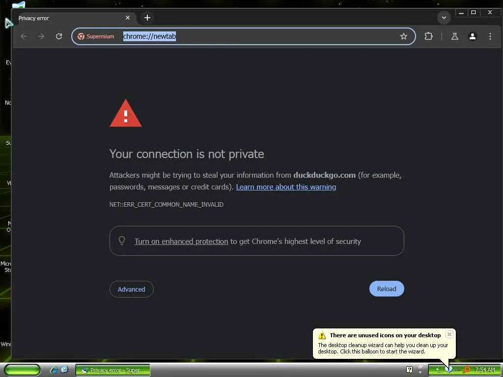Click the Supermium site info chip
Image resolution: width=503 pixels, height=377 pixels.
tap(96, 36)
